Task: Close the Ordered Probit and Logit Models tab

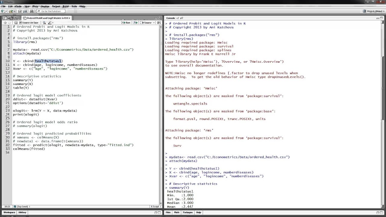Action: click(x=69, y=18)
